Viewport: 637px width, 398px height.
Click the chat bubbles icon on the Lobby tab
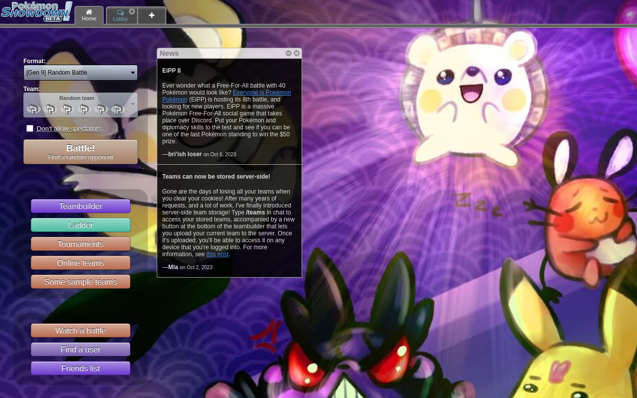coord(120,12)
